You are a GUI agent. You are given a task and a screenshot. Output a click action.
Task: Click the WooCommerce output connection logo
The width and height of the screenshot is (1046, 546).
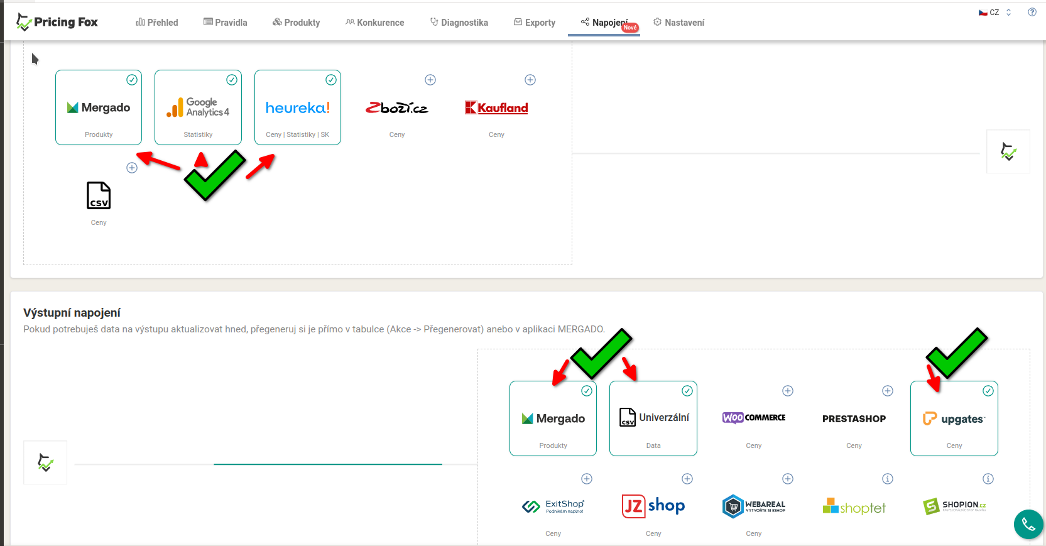point(754,418)
